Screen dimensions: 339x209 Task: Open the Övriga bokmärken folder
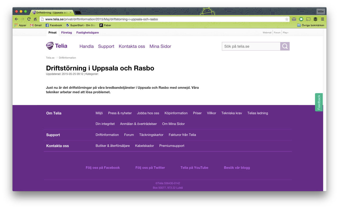(x=311, y=25)
